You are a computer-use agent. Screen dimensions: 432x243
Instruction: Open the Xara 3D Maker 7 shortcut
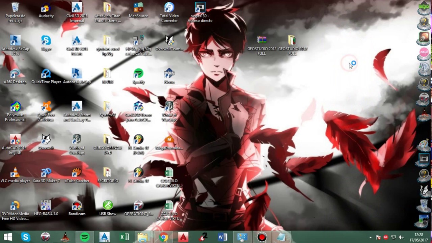click(x=46, y=175)
